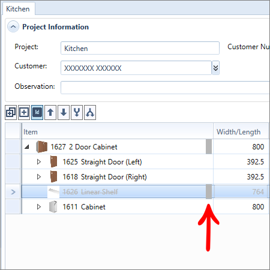Viewport: 270px width, 270px height.
Task: Toggle the Id display button
Action: 37,112
